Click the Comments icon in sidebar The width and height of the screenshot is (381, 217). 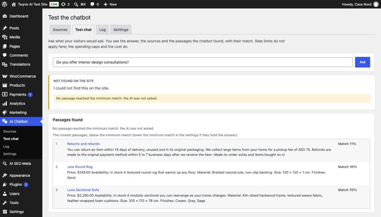[x=5, y=55]
